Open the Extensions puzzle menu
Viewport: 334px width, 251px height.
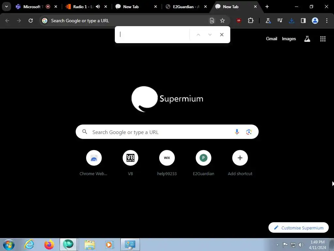251,21
